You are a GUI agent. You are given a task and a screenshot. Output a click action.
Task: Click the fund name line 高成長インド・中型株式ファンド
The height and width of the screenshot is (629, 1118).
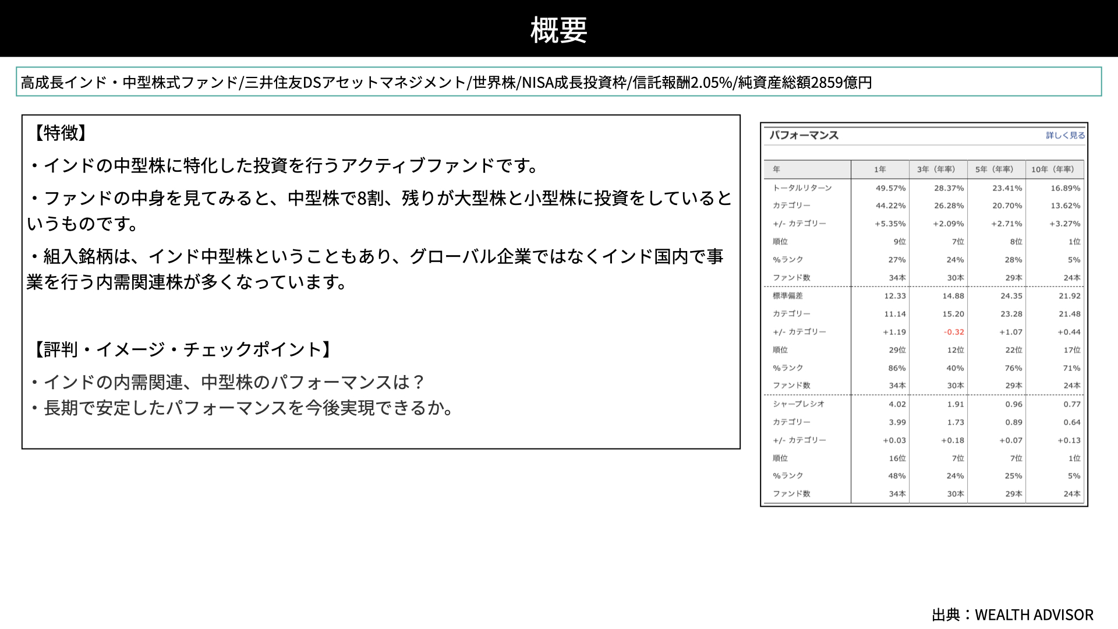pyautogui.click(x=129, y=82)
